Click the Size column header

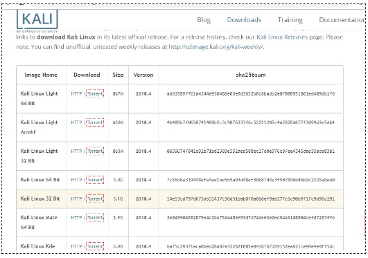coord(118,75)
